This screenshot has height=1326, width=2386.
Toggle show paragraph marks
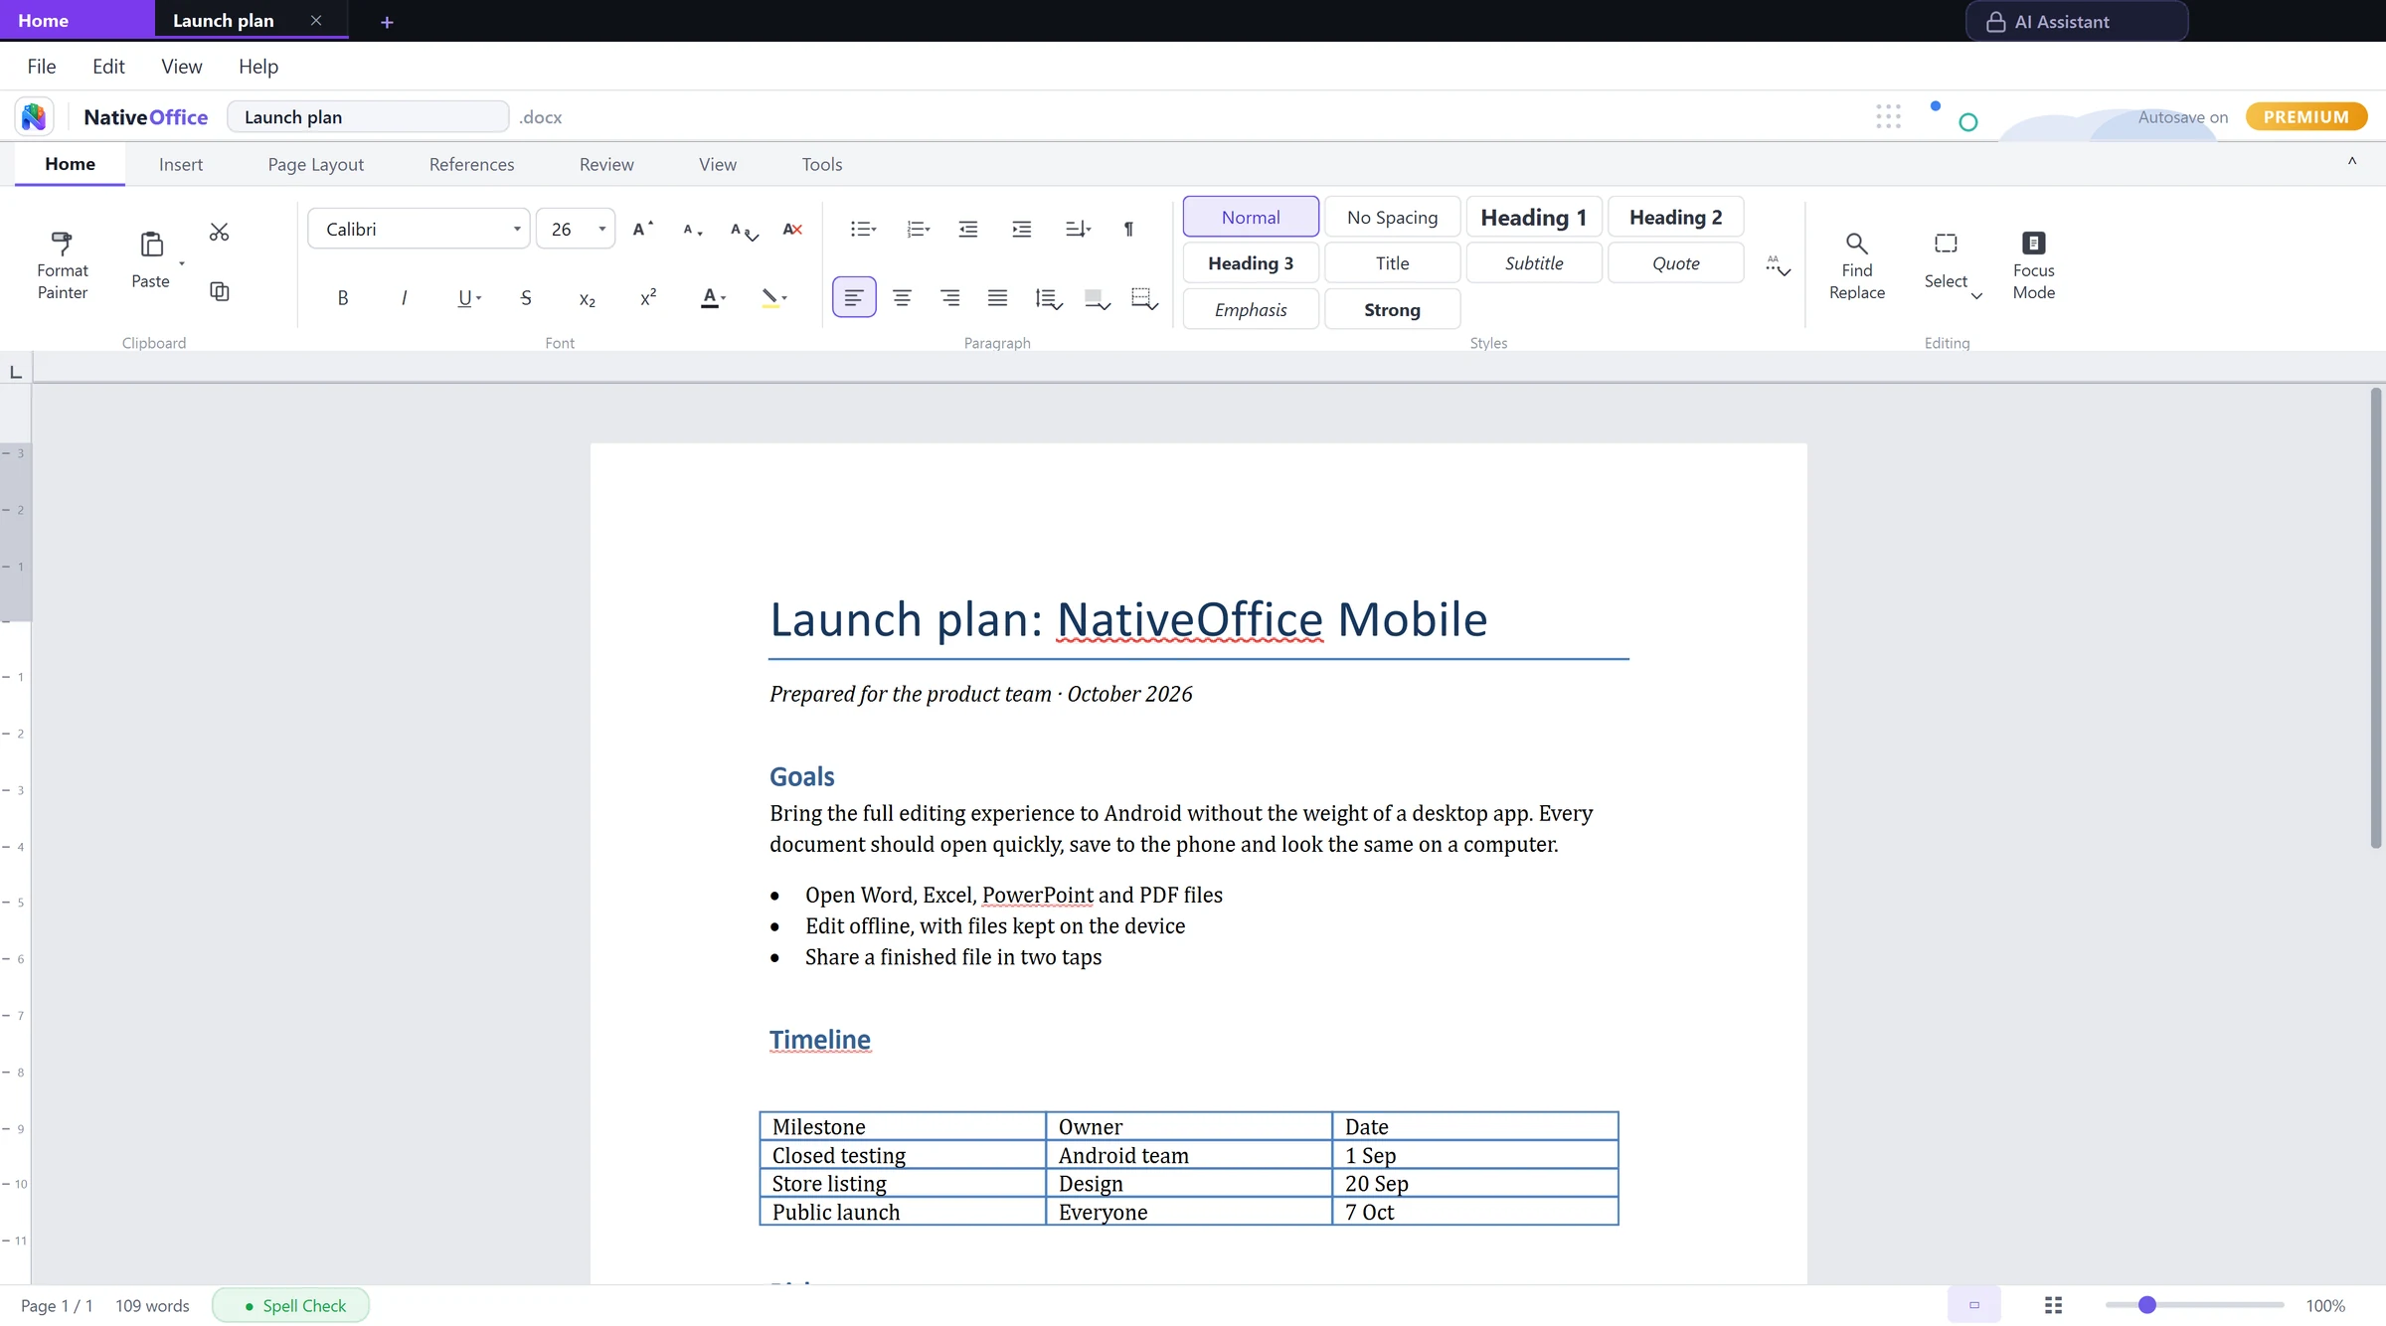pyautogui.click(x=1128, y=229)
